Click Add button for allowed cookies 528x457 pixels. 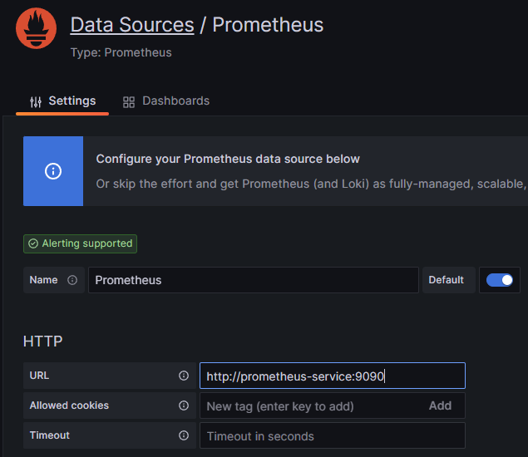coord(440,405)
